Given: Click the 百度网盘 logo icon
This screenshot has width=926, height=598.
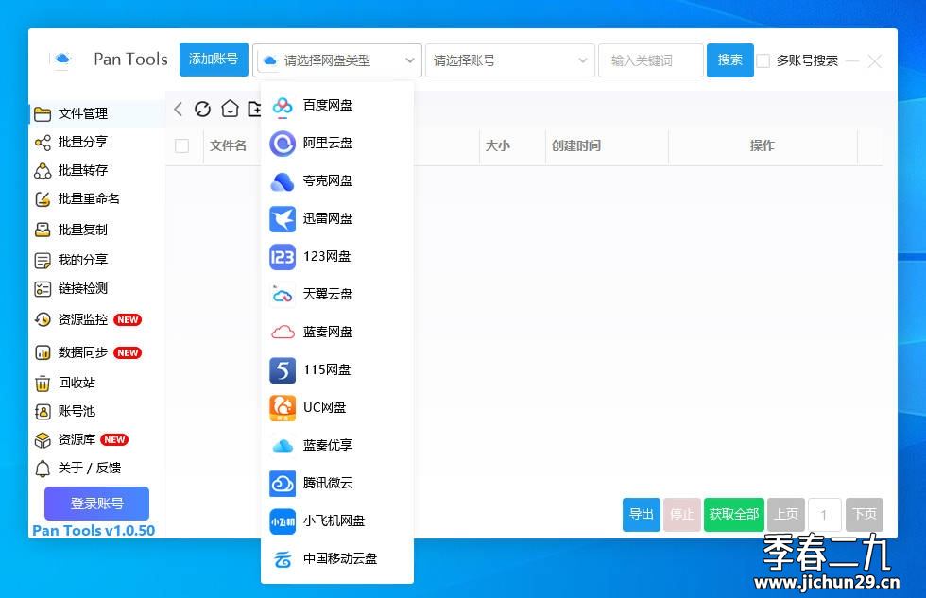Looking at the screenshot, I should point(283,106).
